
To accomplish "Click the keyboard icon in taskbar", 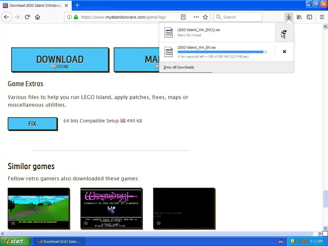I will [x=281, y=242].
